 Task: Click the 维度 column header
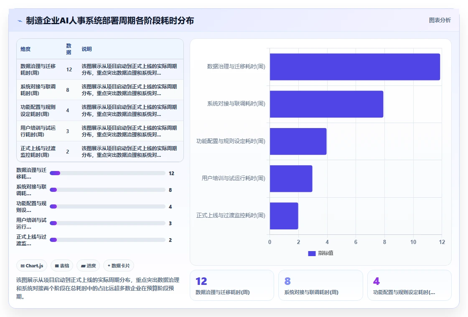point(25,49)
